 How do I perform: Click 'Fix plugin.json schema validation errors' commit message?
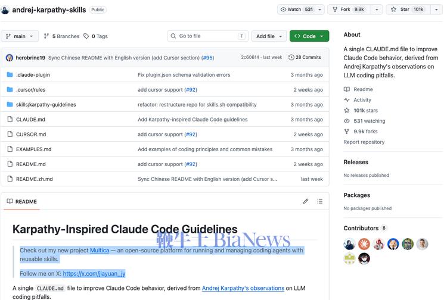(x=184, y=75)
